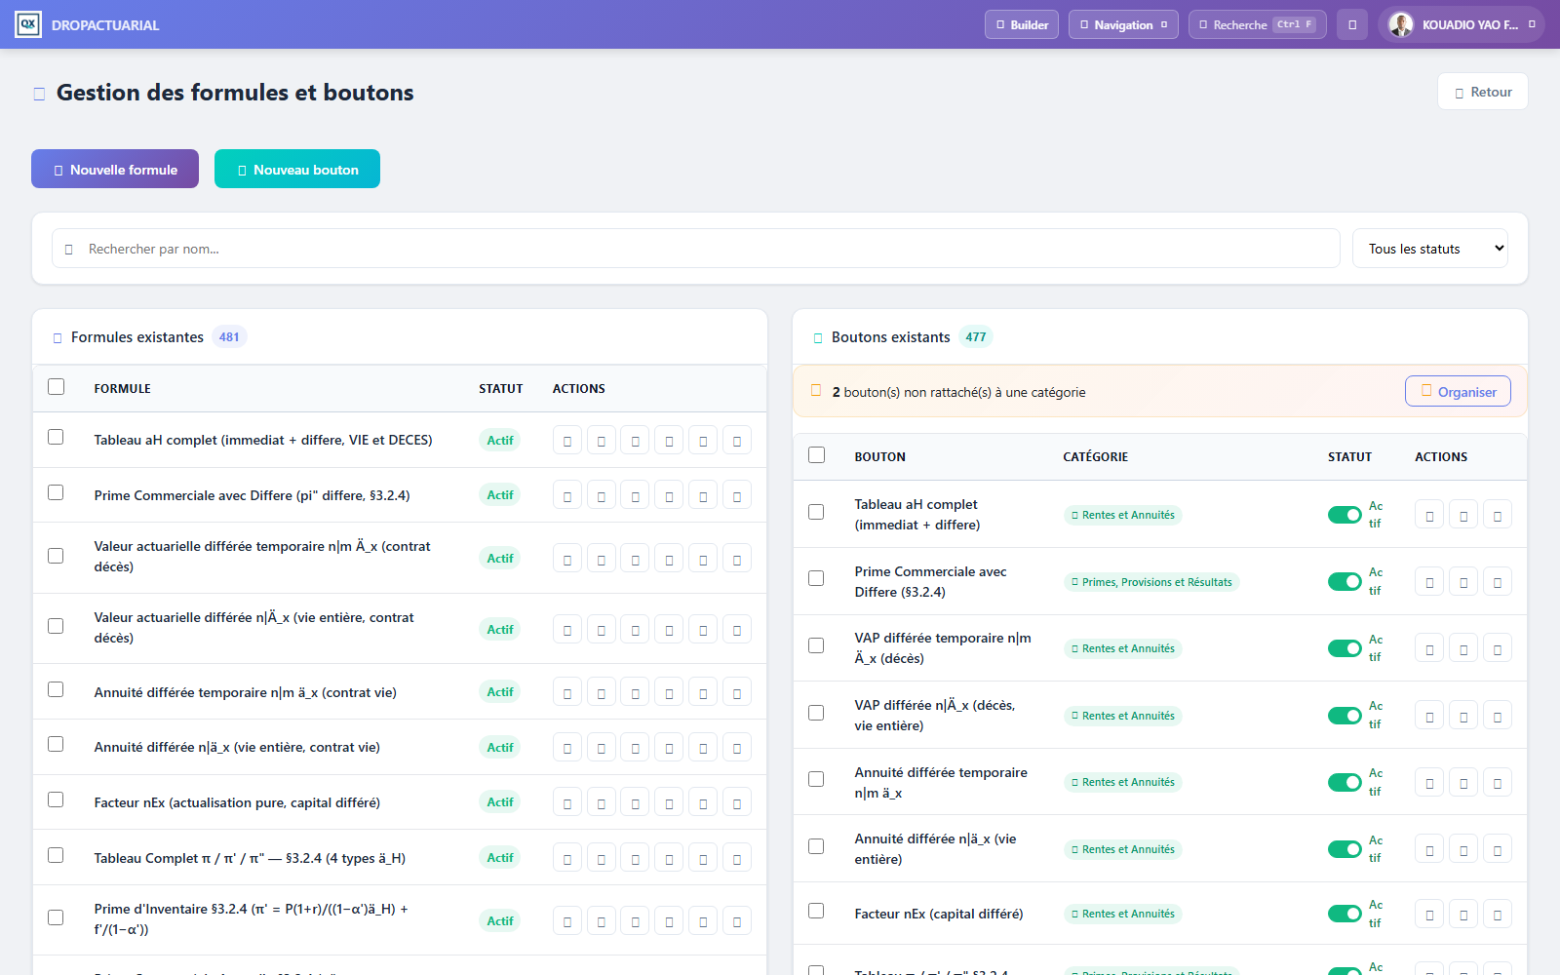Open the Tous les statuts dropdown
The height and width of the screenshot is (975, 1560).
(x=1430, y=249)
